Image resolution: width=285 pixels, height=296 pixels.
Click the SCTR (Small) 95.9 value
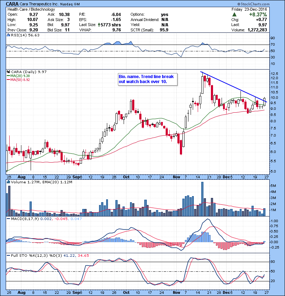point(164,30)
